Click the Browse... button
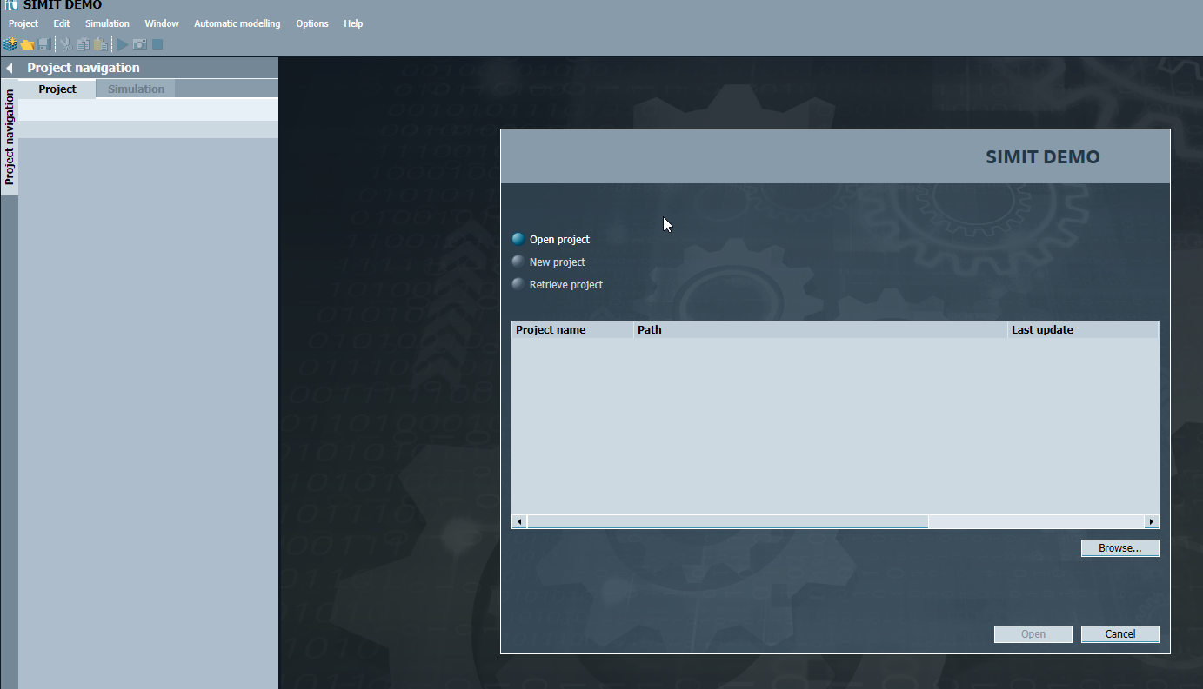Viewport: 1203px width, 689px height. pyautogui.click(x=1120, y=548)
